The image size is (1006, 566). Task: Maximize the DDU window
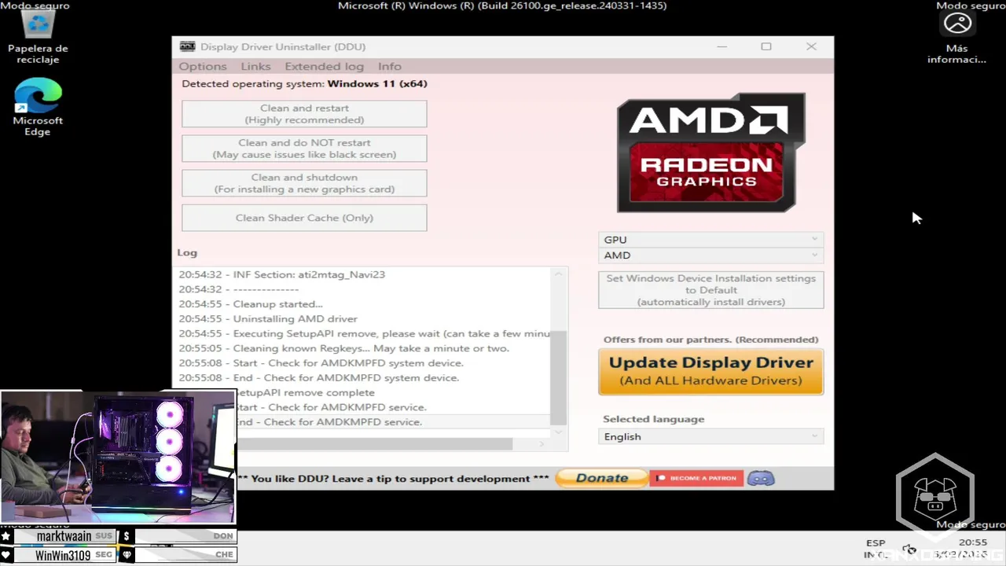pos(766,46)
